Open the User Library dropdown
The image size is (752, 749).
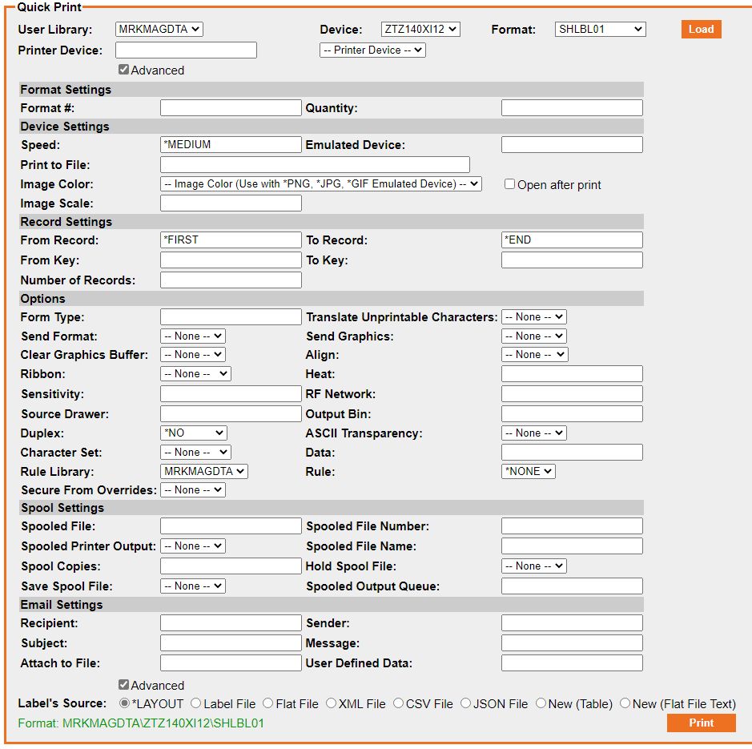coord(159,30)
